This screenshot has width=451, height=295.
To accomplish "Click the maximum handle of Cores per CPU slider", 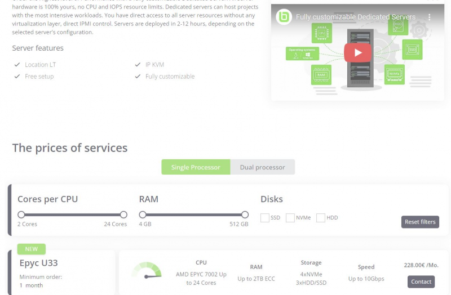I will [123, 214].
